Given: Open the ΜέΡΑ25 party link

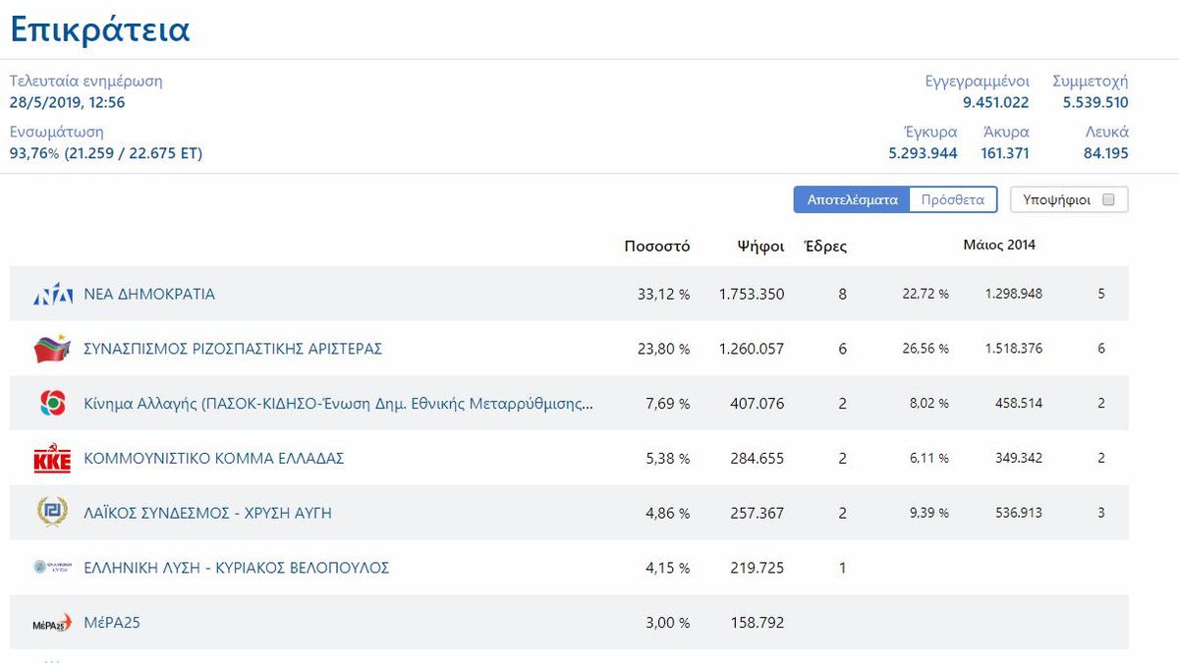Looking at the screenshot, I should point(112,623).
